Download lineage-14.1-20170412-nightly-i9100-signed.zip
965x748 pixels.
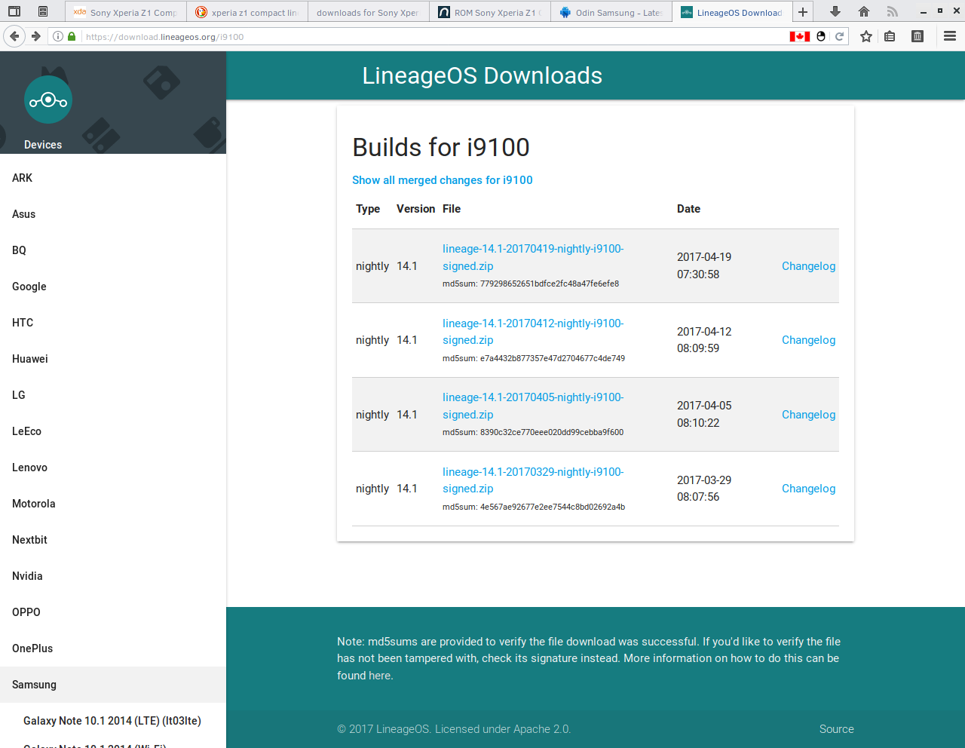click(x=533, y=332)
